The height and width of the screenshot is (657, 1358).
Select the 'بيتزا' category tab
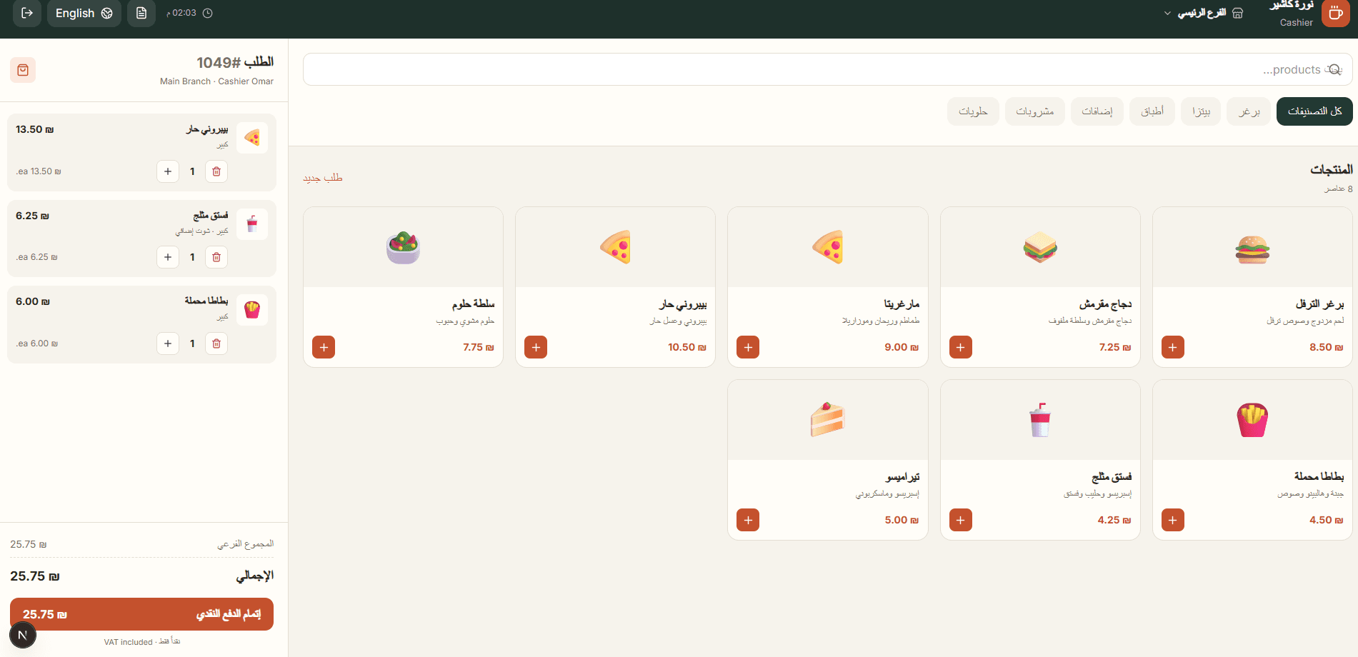[1201, 111]
